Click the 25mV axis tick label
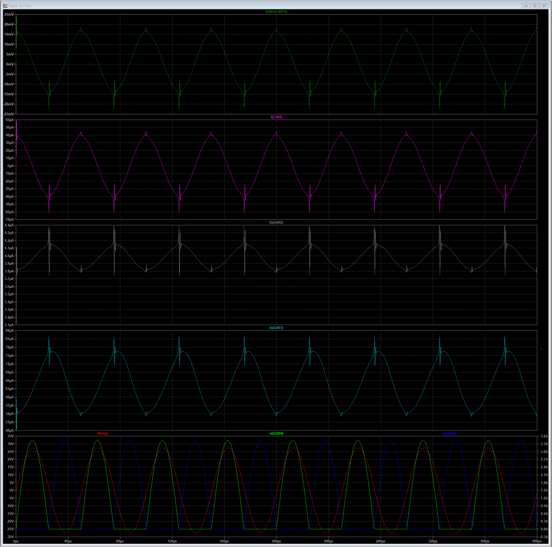552x547 pixels. [9, 14]
